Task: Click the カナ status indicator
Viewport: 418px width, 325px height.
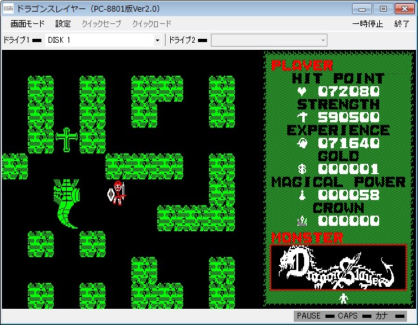Action: [390, 316]
